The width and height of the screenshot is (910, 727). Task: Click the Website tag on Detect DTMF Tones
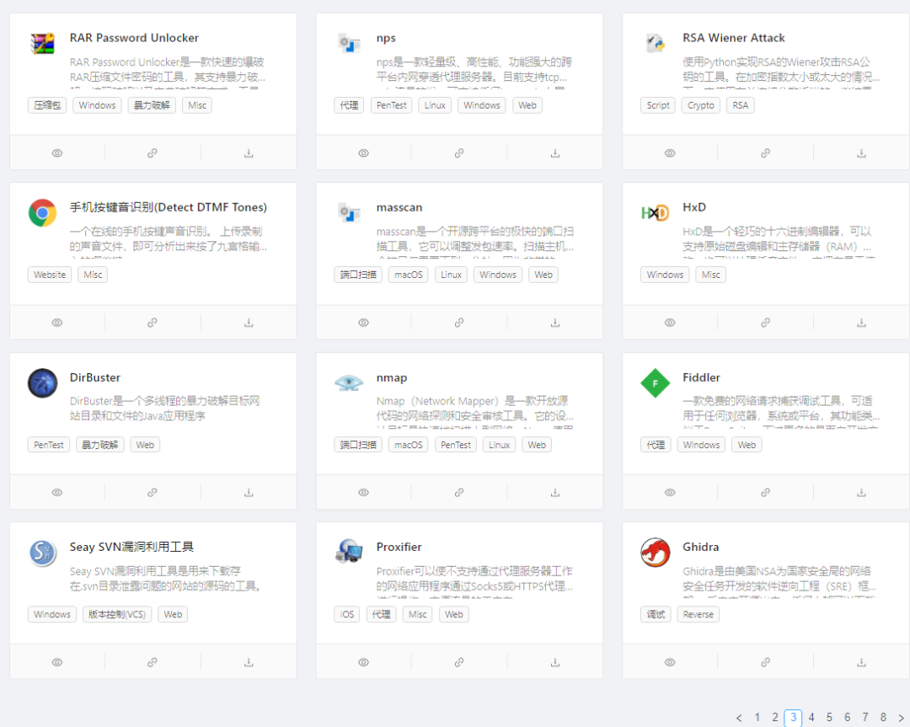50,275
